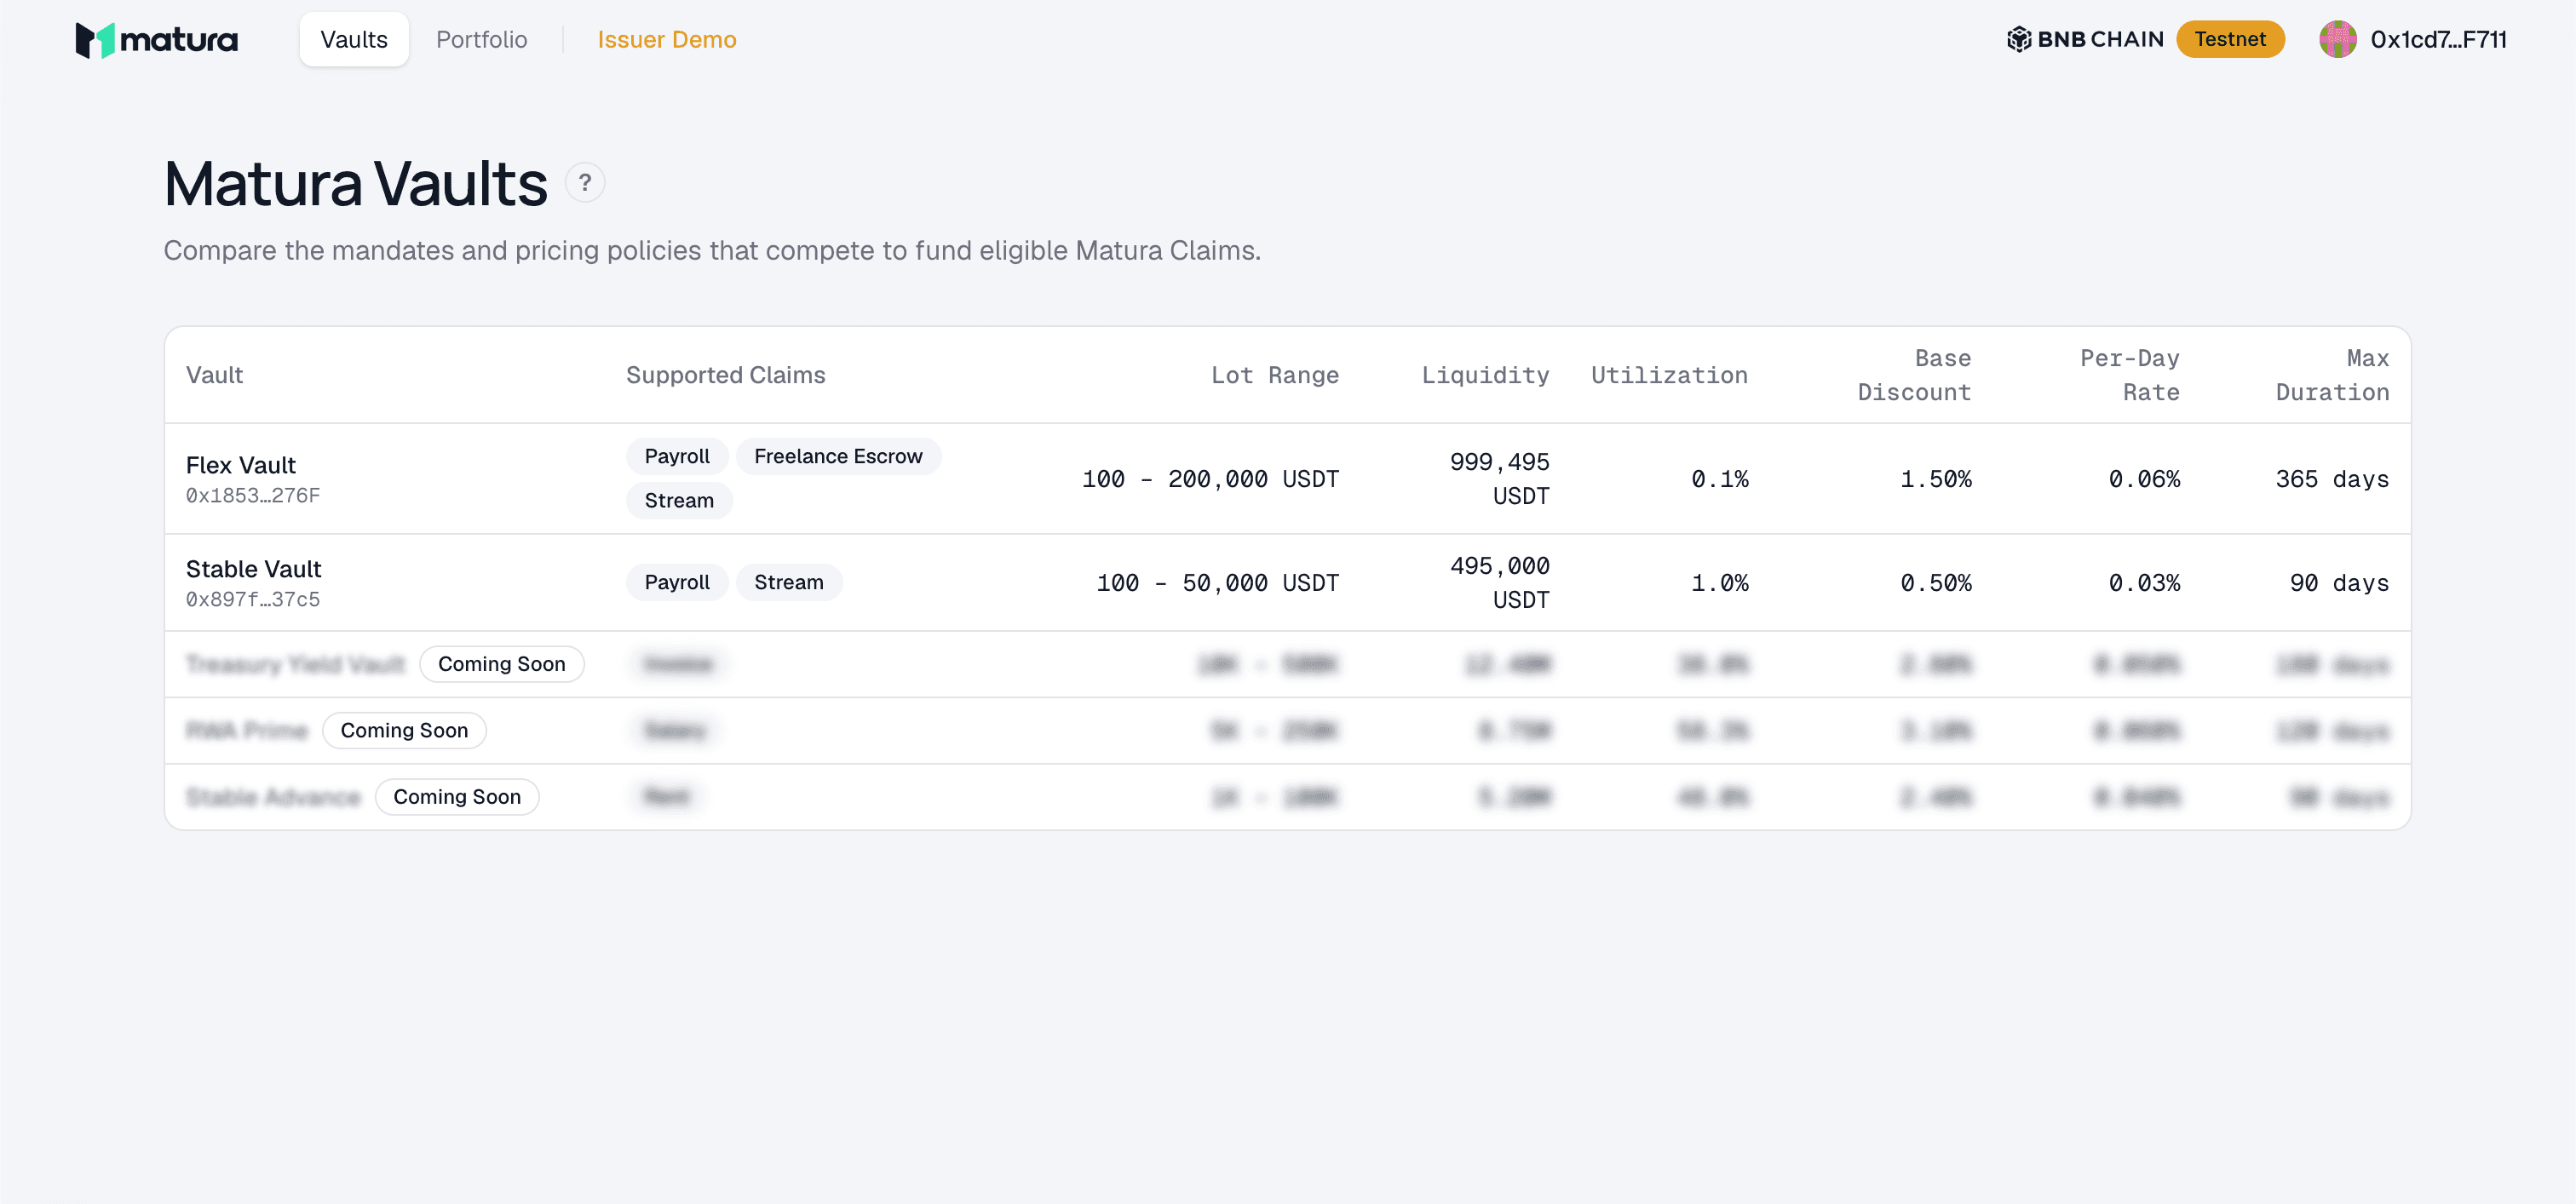Click liquidity value 999,495 USDT

pos(1499,479)
